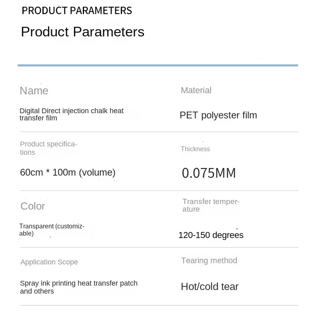Click the Spray ink printing description text
Viewport: 316px width, 316px height.
pyautogui.click(x=78, y=287)
